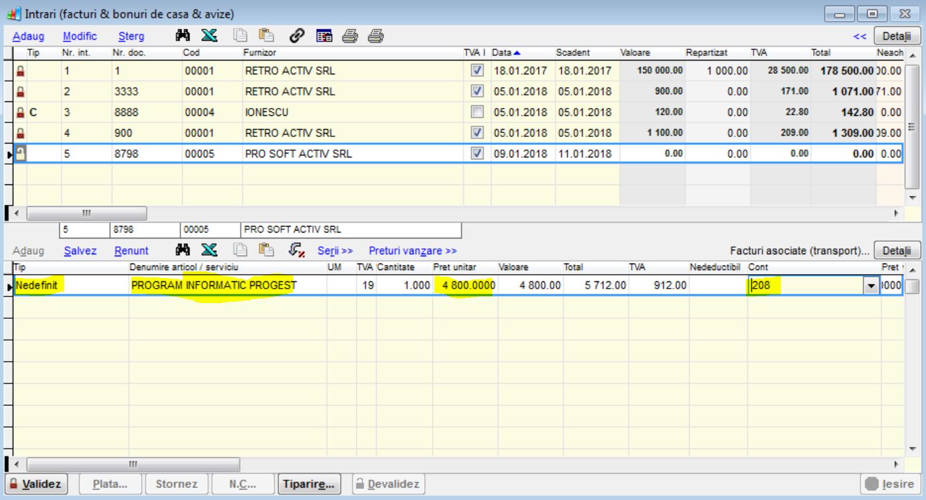Click the right printer icon in top toolbar
Viewport: 926px width, 500px height.
click(375, 36)
